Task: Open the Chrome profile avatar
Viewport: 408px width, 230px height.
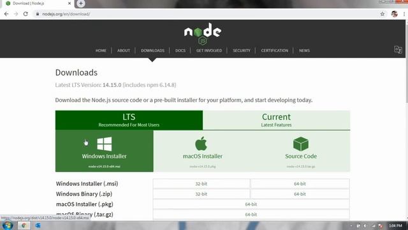Action: tap(394, 14)
